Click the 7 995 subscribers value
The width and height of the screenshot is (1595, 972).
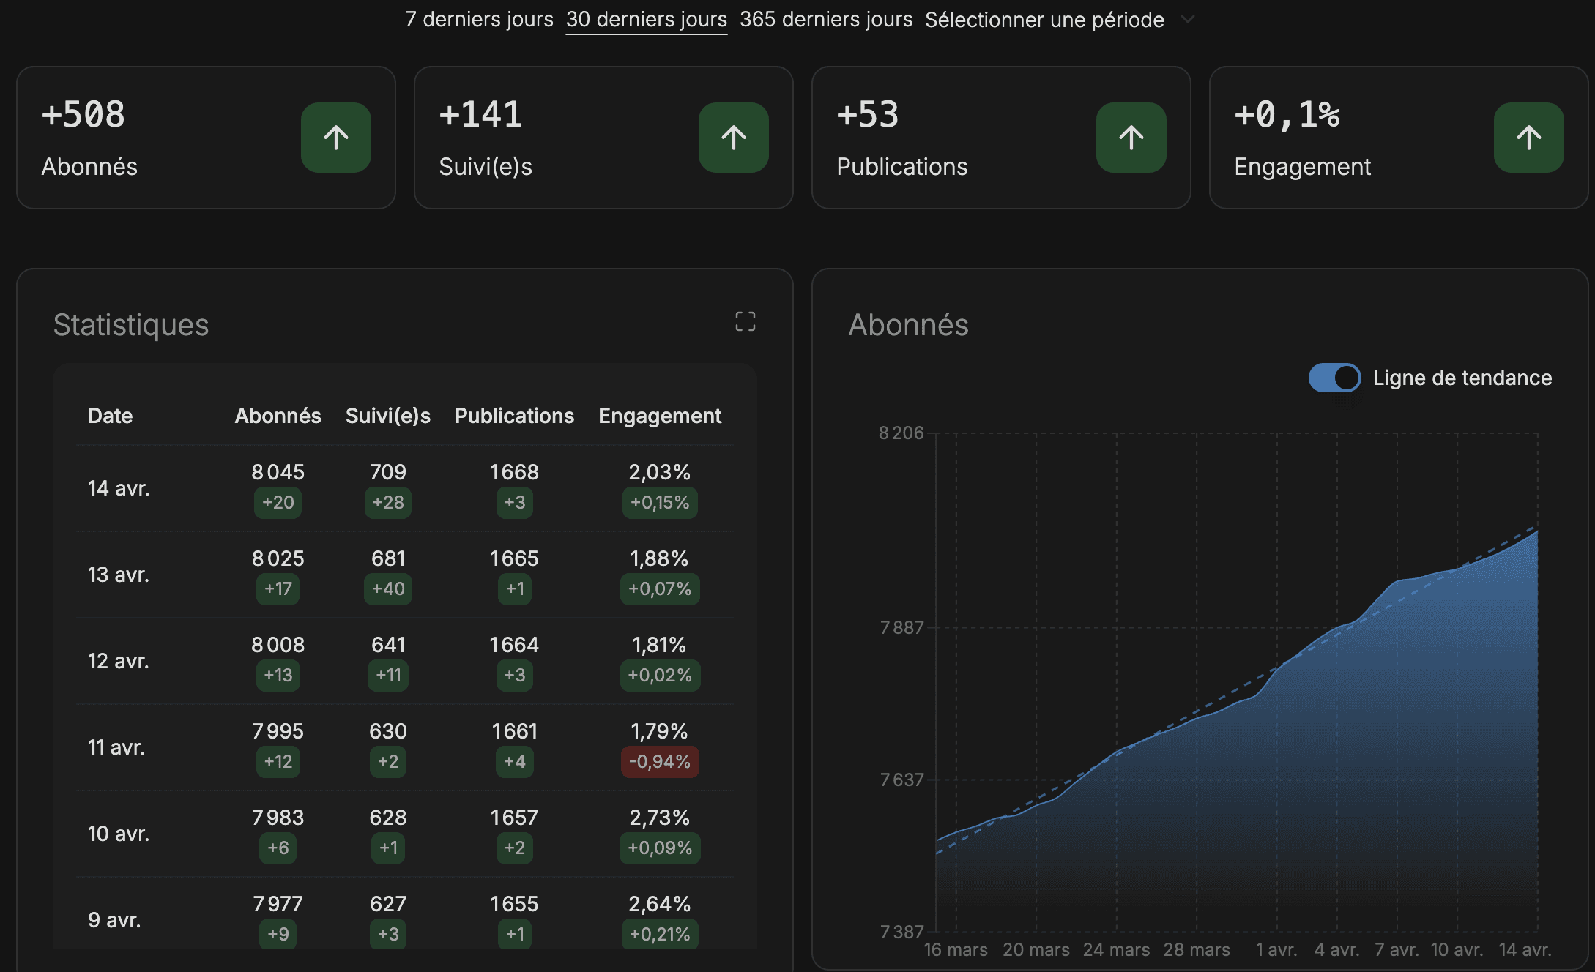[x=278, y=731]
